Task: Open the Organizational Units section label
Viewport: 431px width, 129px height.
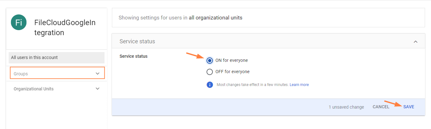Action: [34, 89]
